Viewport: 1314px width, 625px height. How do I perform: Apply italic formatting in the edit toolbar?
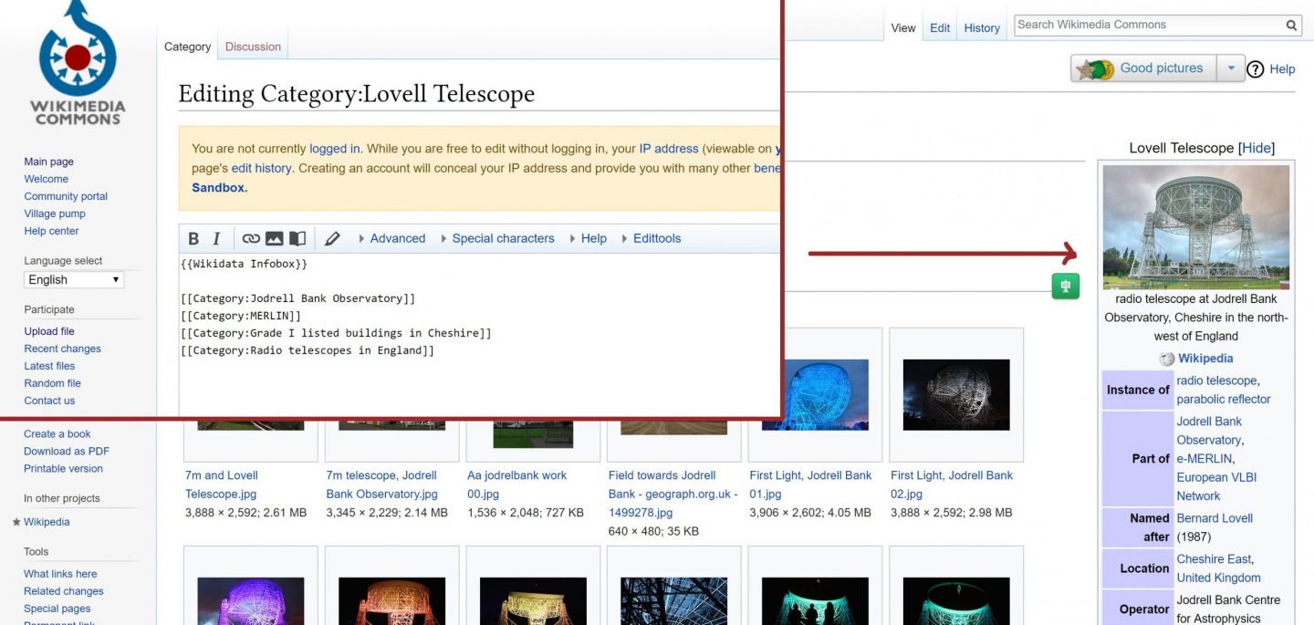[218, 238]
